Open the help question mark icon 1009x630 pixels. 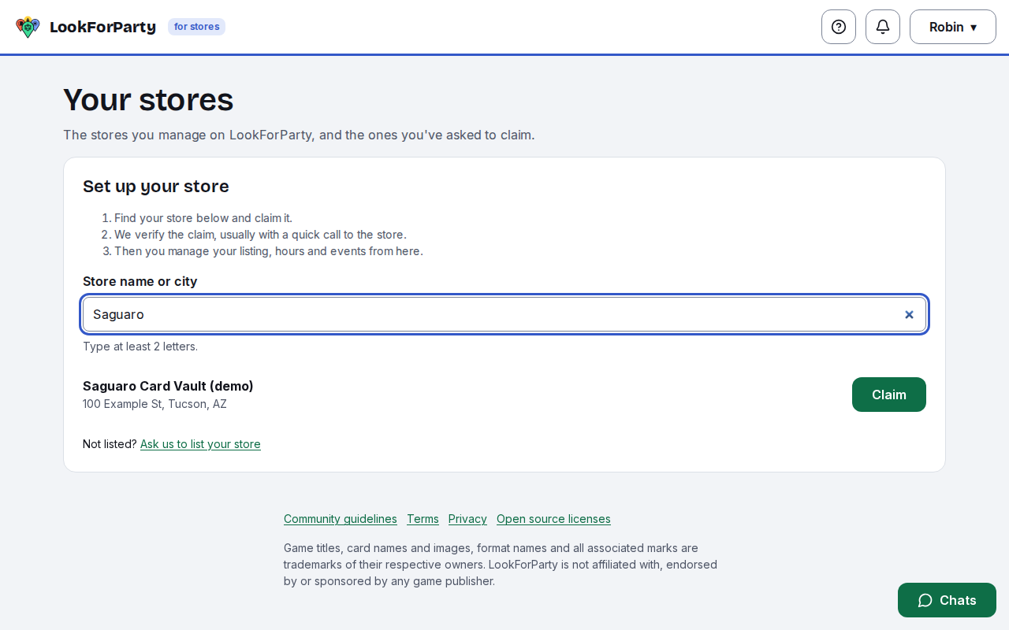(x=839, y=27)
